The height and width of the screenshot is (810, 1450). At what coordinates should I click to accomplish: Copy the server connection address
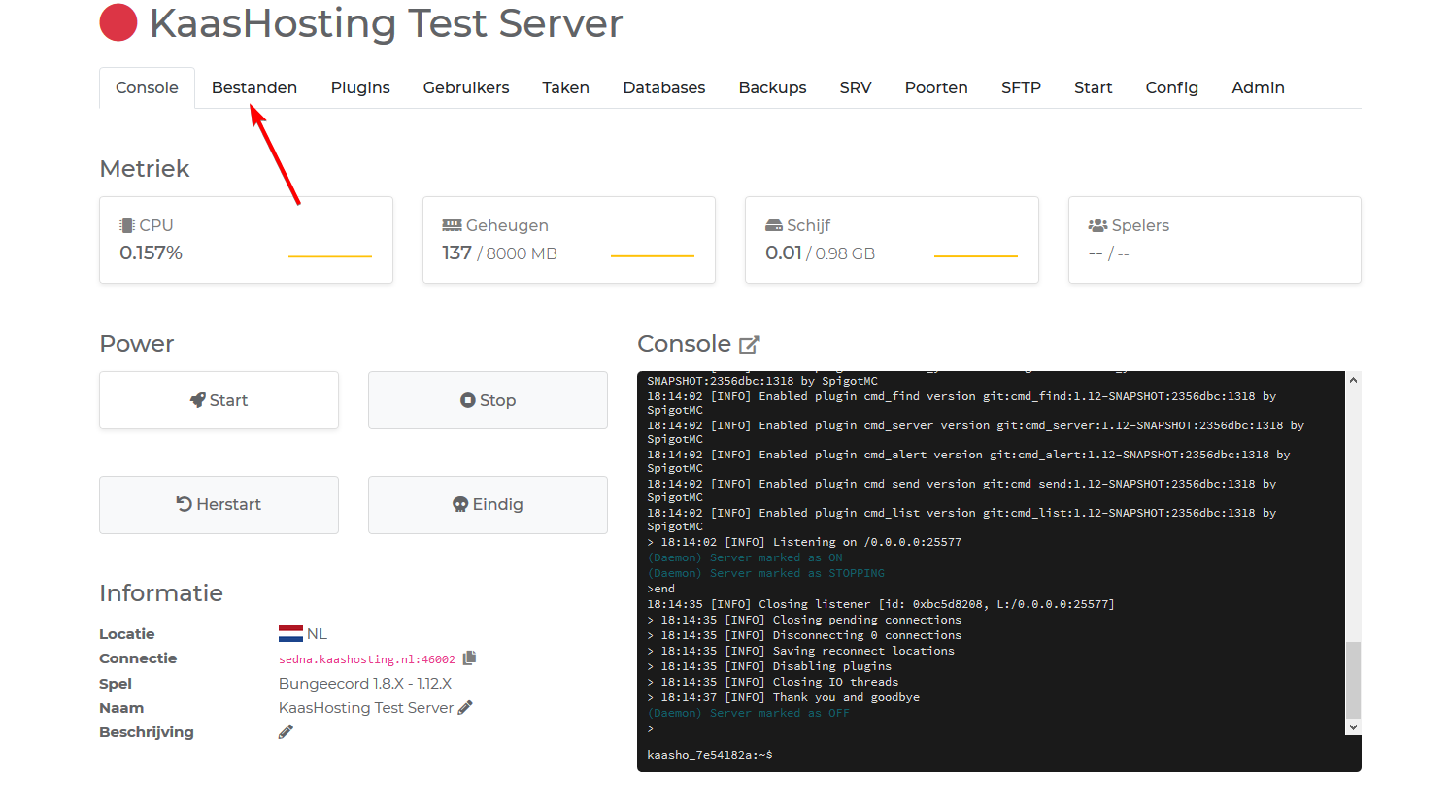click(x=469, y=658)
